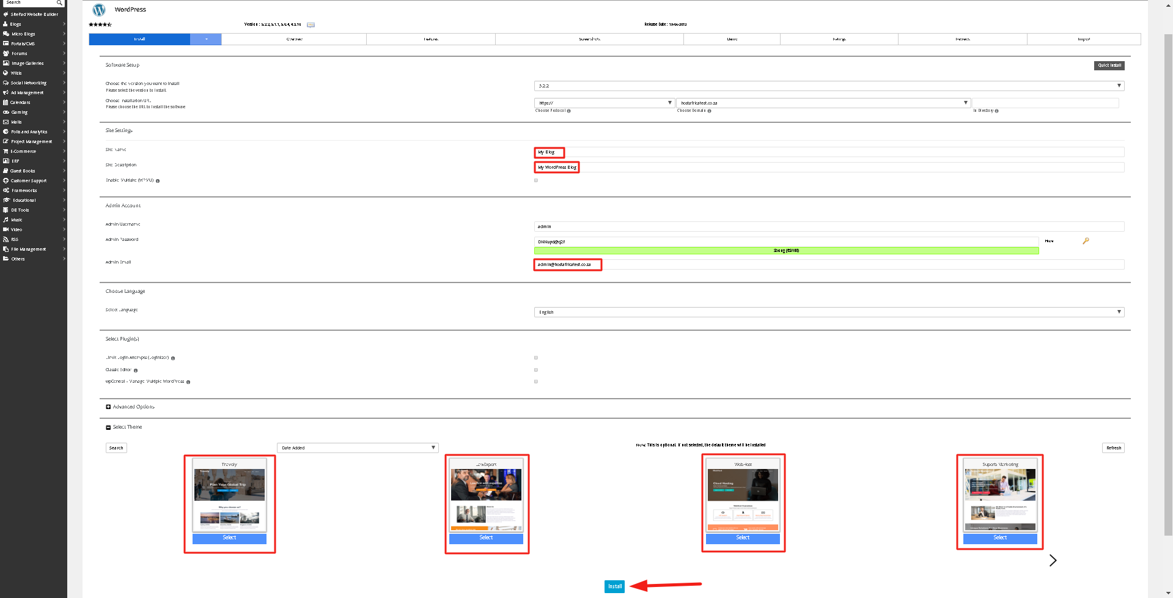The width and height of the screenshot is (1173, 598).
Task: Click the Guest Books icon
Action: [x=6, y=171]
